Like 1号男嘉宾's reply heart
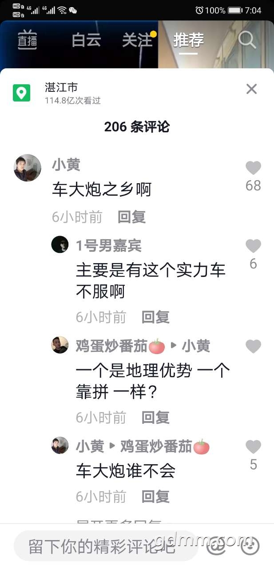The height and width of the screenshot is (568, 274). tap(253, 246)
